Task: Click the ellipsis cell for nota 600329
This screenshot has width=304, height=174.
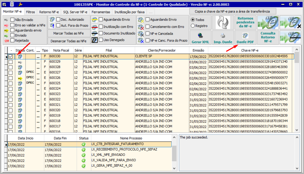Action: click(x=38, y=62)
